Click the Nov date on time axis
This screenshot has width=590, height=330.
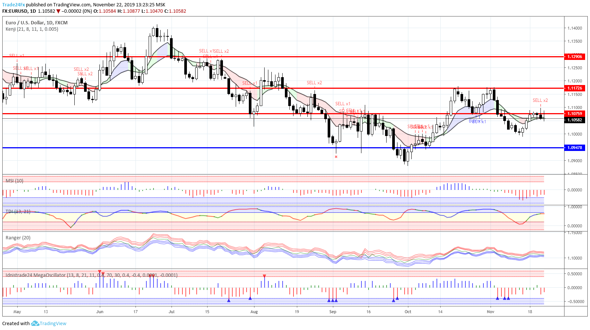pos(491,312)
